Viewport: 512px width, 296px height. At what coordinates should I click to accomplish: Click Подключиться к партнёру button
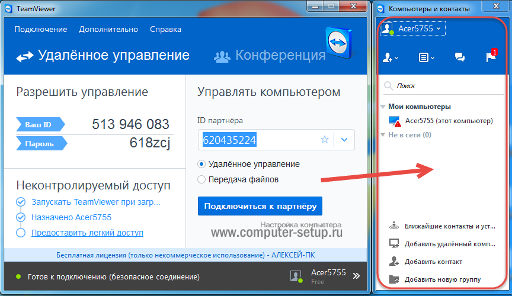pos(260,206)
